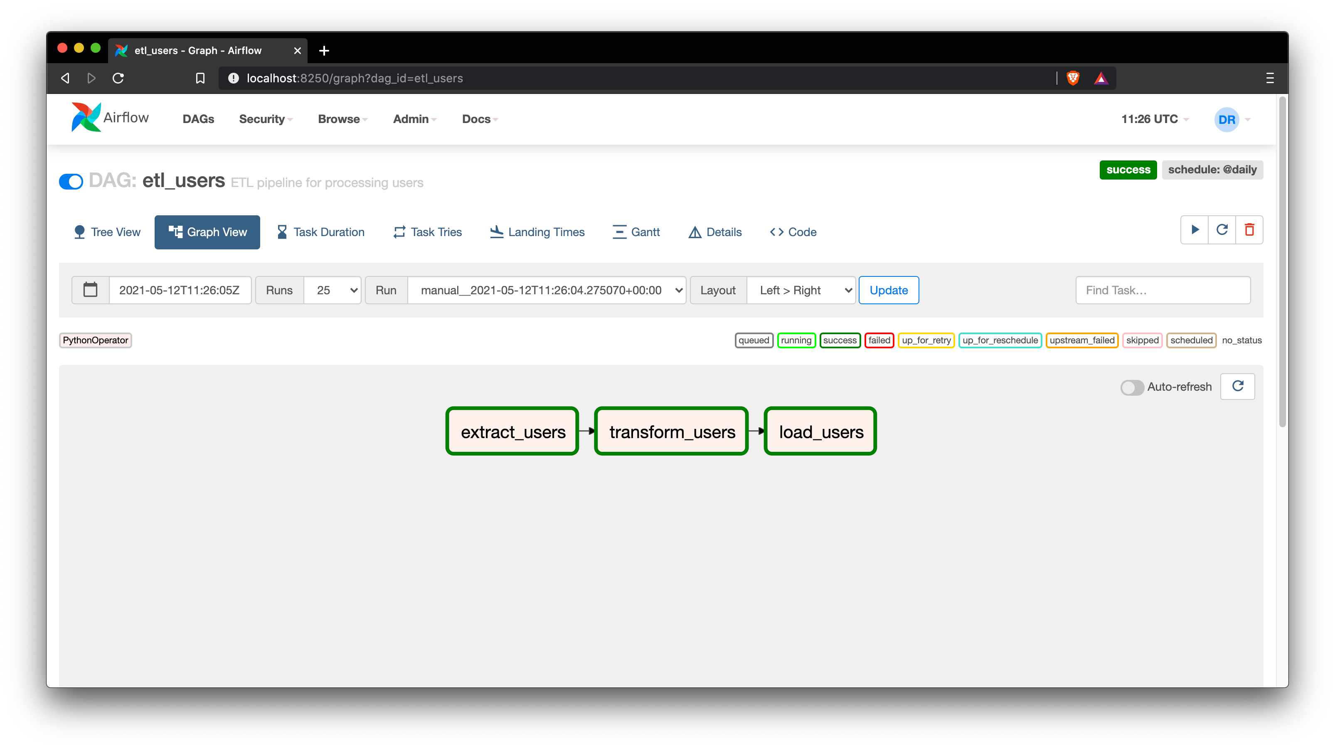Viewport: 1335px width, 749px height.
Task: Switch to the Gantt tab
Action: [636, 232]
